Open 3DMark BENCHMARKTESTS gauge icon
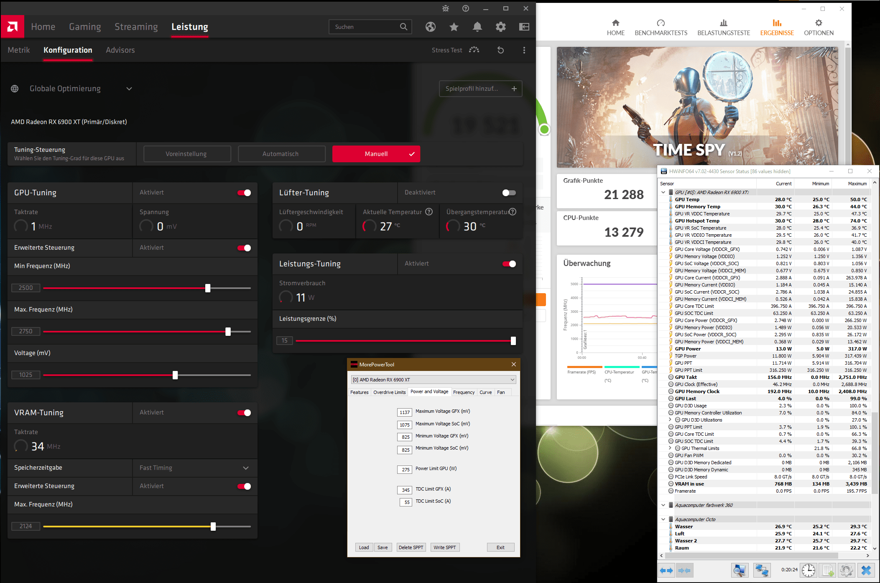The width and height of the screenshot is (880, 583). [661, 23]
